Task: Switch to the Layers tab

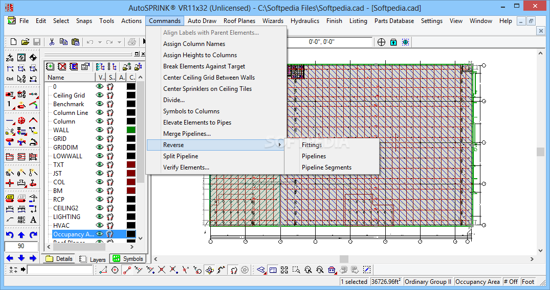Action: 93,259
